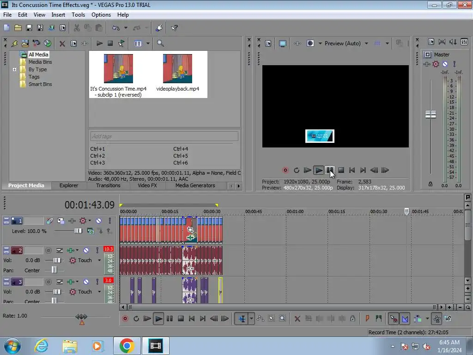Click the Add tags input field
The width and height of the screenshot is (473, 355).
pos(164,136)
